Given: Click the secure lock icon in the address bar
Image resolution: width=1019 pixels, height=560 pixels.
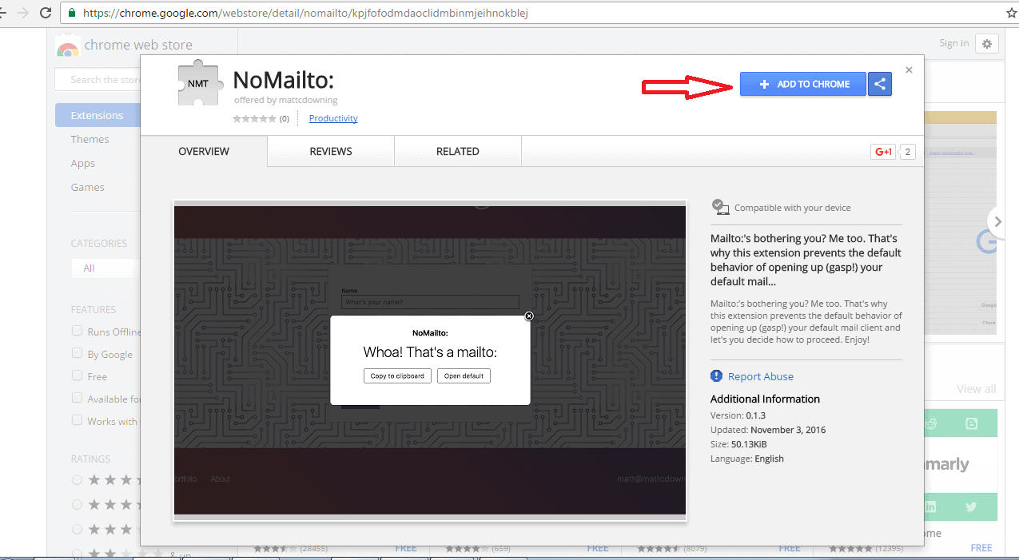Looking at the screenshot, I should point(73,14).
